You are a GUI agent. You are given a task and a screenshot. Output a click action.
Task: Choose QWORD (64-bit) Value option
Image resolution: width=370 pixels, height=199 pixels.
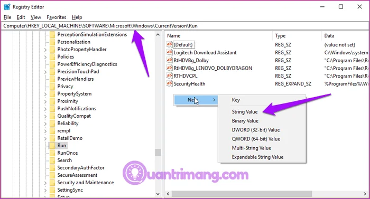point(256,139)
